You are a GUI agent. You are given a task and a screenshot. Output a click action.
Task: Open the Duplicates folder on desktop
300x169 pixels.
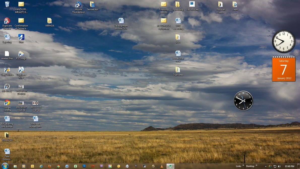pos(178,70)
